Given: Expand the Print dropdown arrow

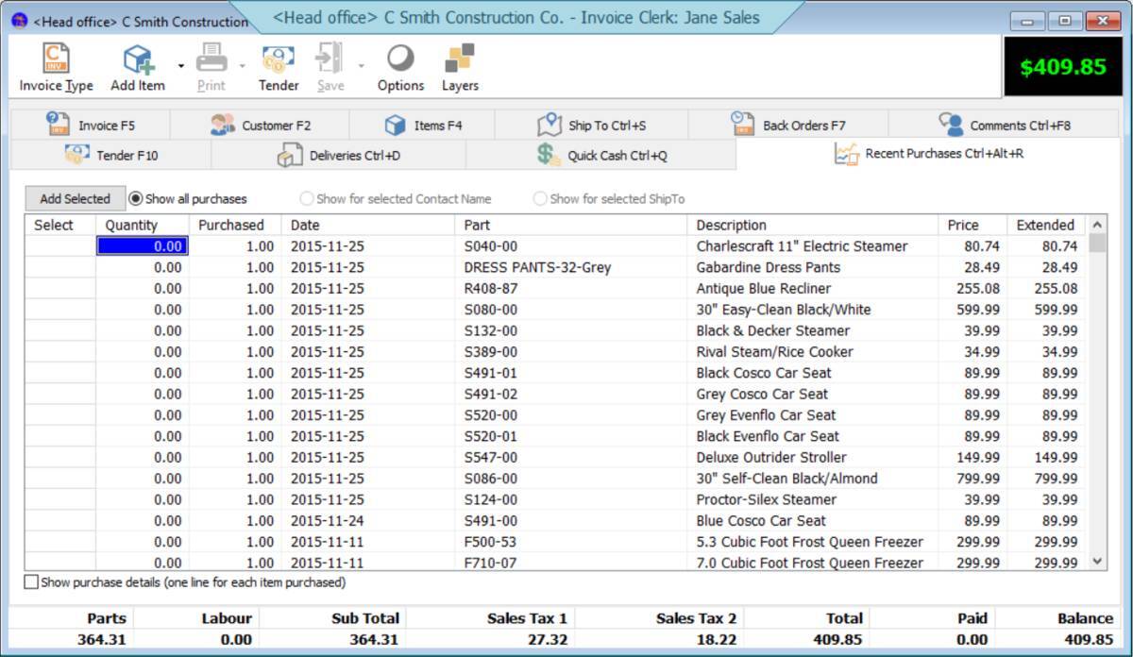Looking at the screenshot, I should tap(242, 66).
